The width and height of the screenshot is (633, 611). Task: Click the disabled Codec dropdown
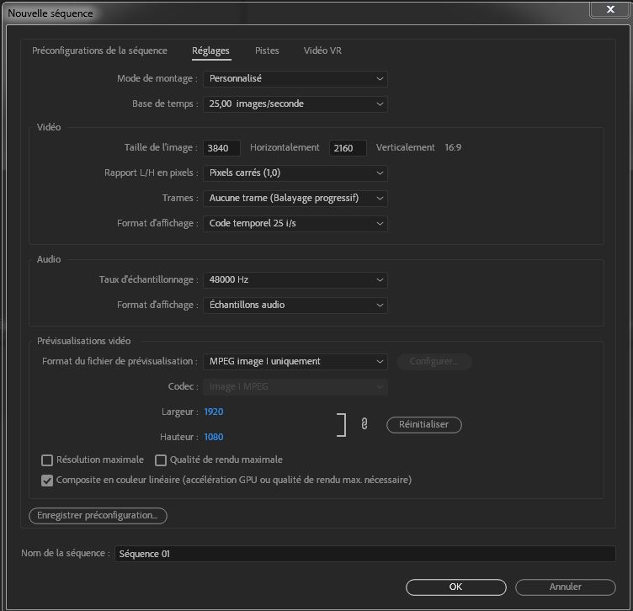295,387
